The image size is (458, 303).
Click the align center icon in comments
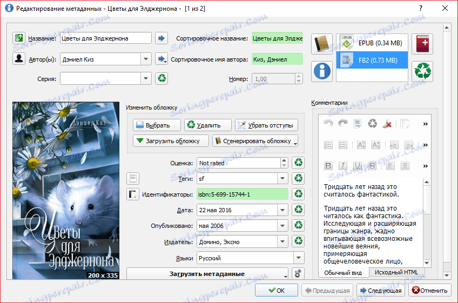click(405, 166)
